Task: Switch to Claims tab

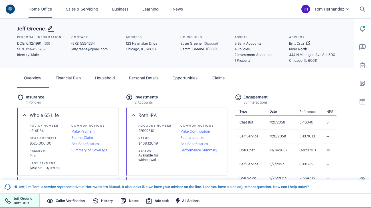Action: [x=219, y=78]
